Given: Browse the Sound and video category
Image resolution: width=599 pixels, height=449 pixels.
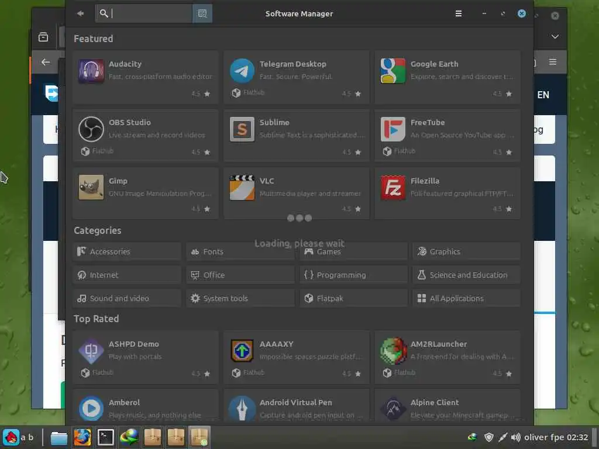Looking at the screenshot, I should [127, 298].
